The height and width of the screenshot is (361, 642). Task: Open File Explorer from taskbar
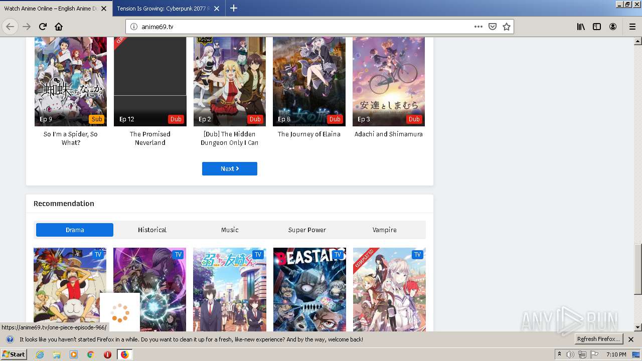coord(57,354)
